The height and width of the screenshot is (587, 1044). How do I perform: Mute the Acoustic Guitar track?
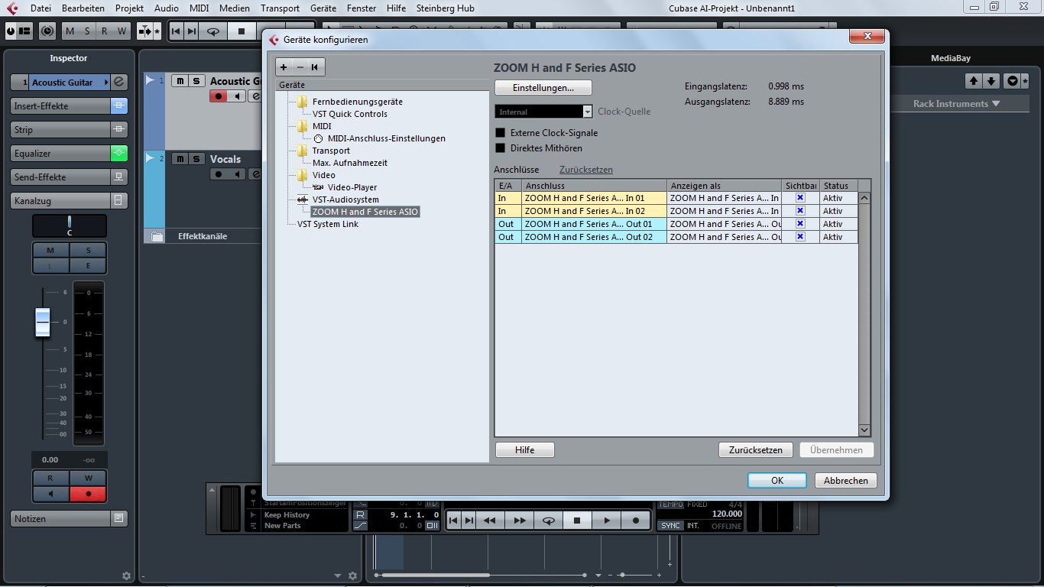pyautogui.click(x=180, y=81)
